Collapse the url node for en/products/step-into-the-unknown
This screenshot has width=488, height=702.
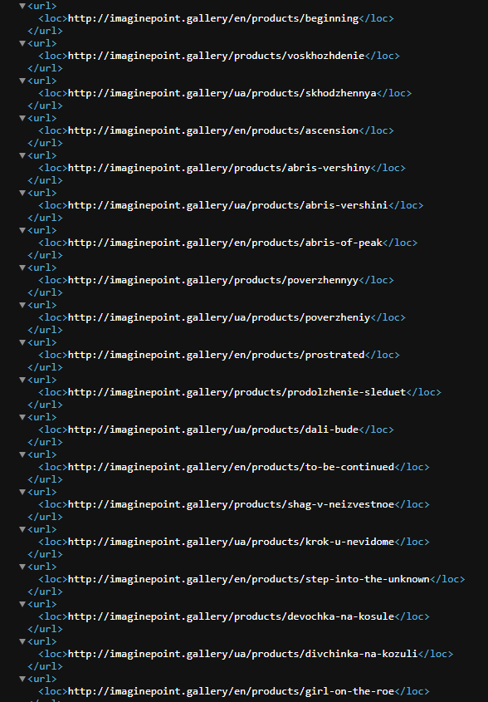[x=22, y=567]
